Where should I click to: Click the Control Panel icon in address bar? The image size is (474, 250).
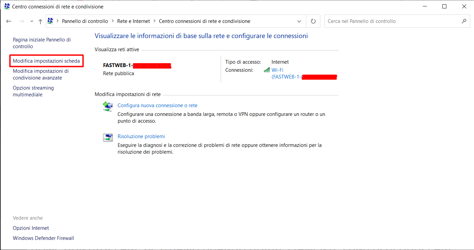pos(51,21)
